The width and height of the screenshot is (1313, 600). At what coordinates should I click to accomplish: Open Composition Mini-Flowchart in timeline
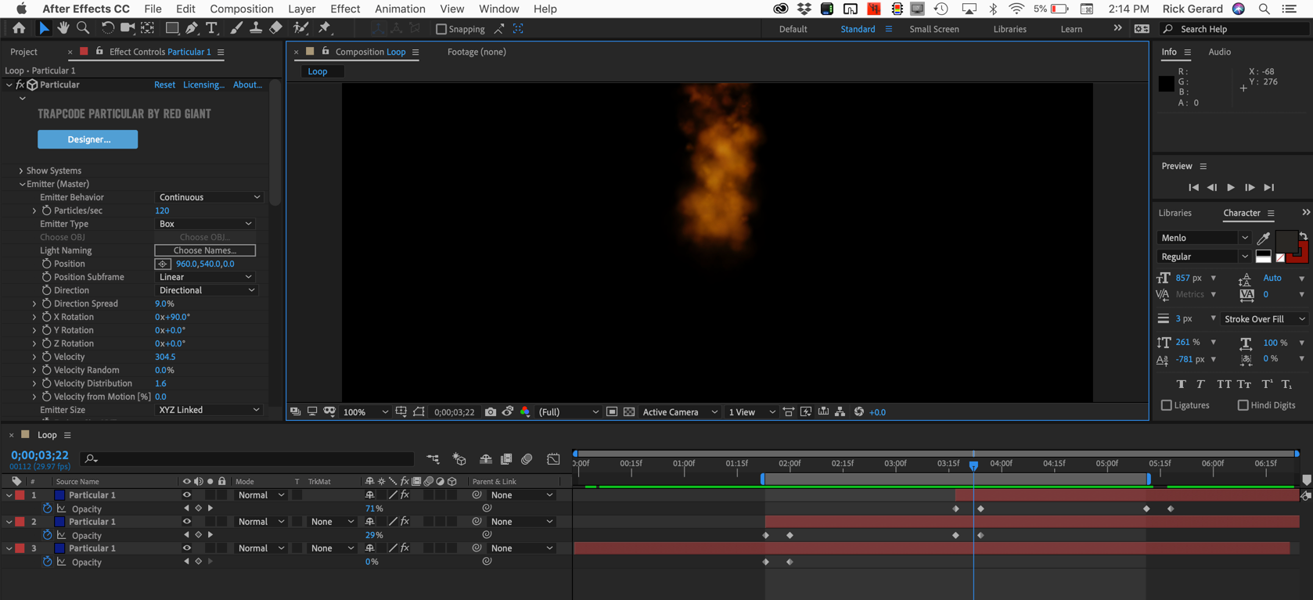(433, 459)
